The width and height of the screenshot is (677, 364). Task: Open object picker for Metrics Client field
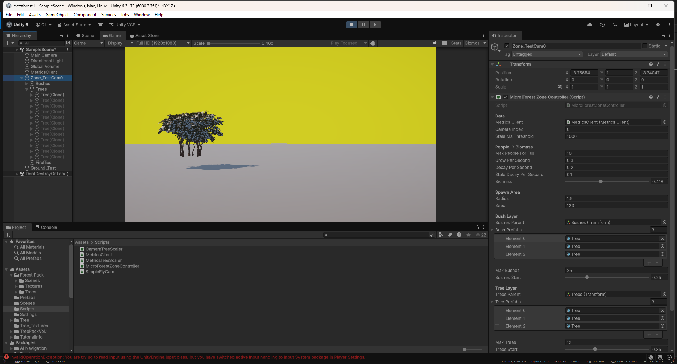665,122
